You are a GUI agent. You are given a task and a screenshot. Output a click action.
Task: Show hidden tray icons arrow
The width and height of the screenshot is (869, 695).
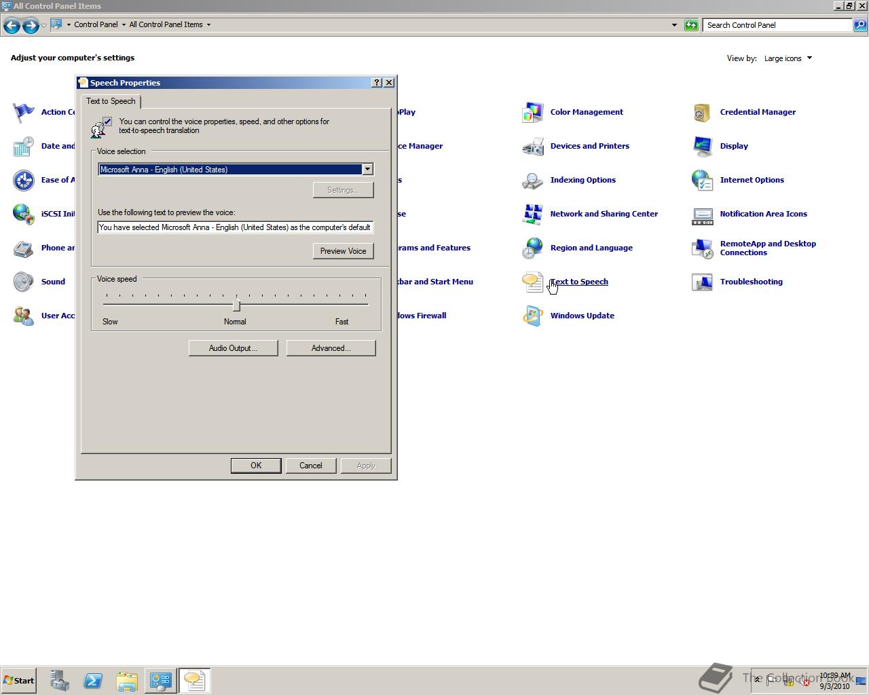[757, 679]
